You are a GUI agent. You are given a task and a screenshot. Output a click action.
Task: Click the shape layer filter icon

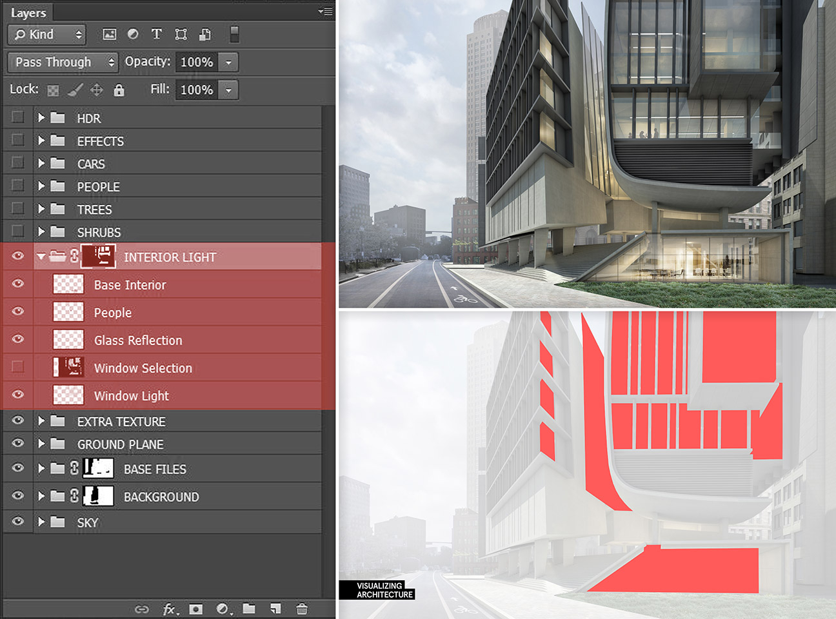coord(181,34)
